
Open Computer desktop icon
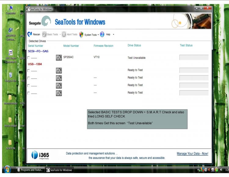point(11,10)
